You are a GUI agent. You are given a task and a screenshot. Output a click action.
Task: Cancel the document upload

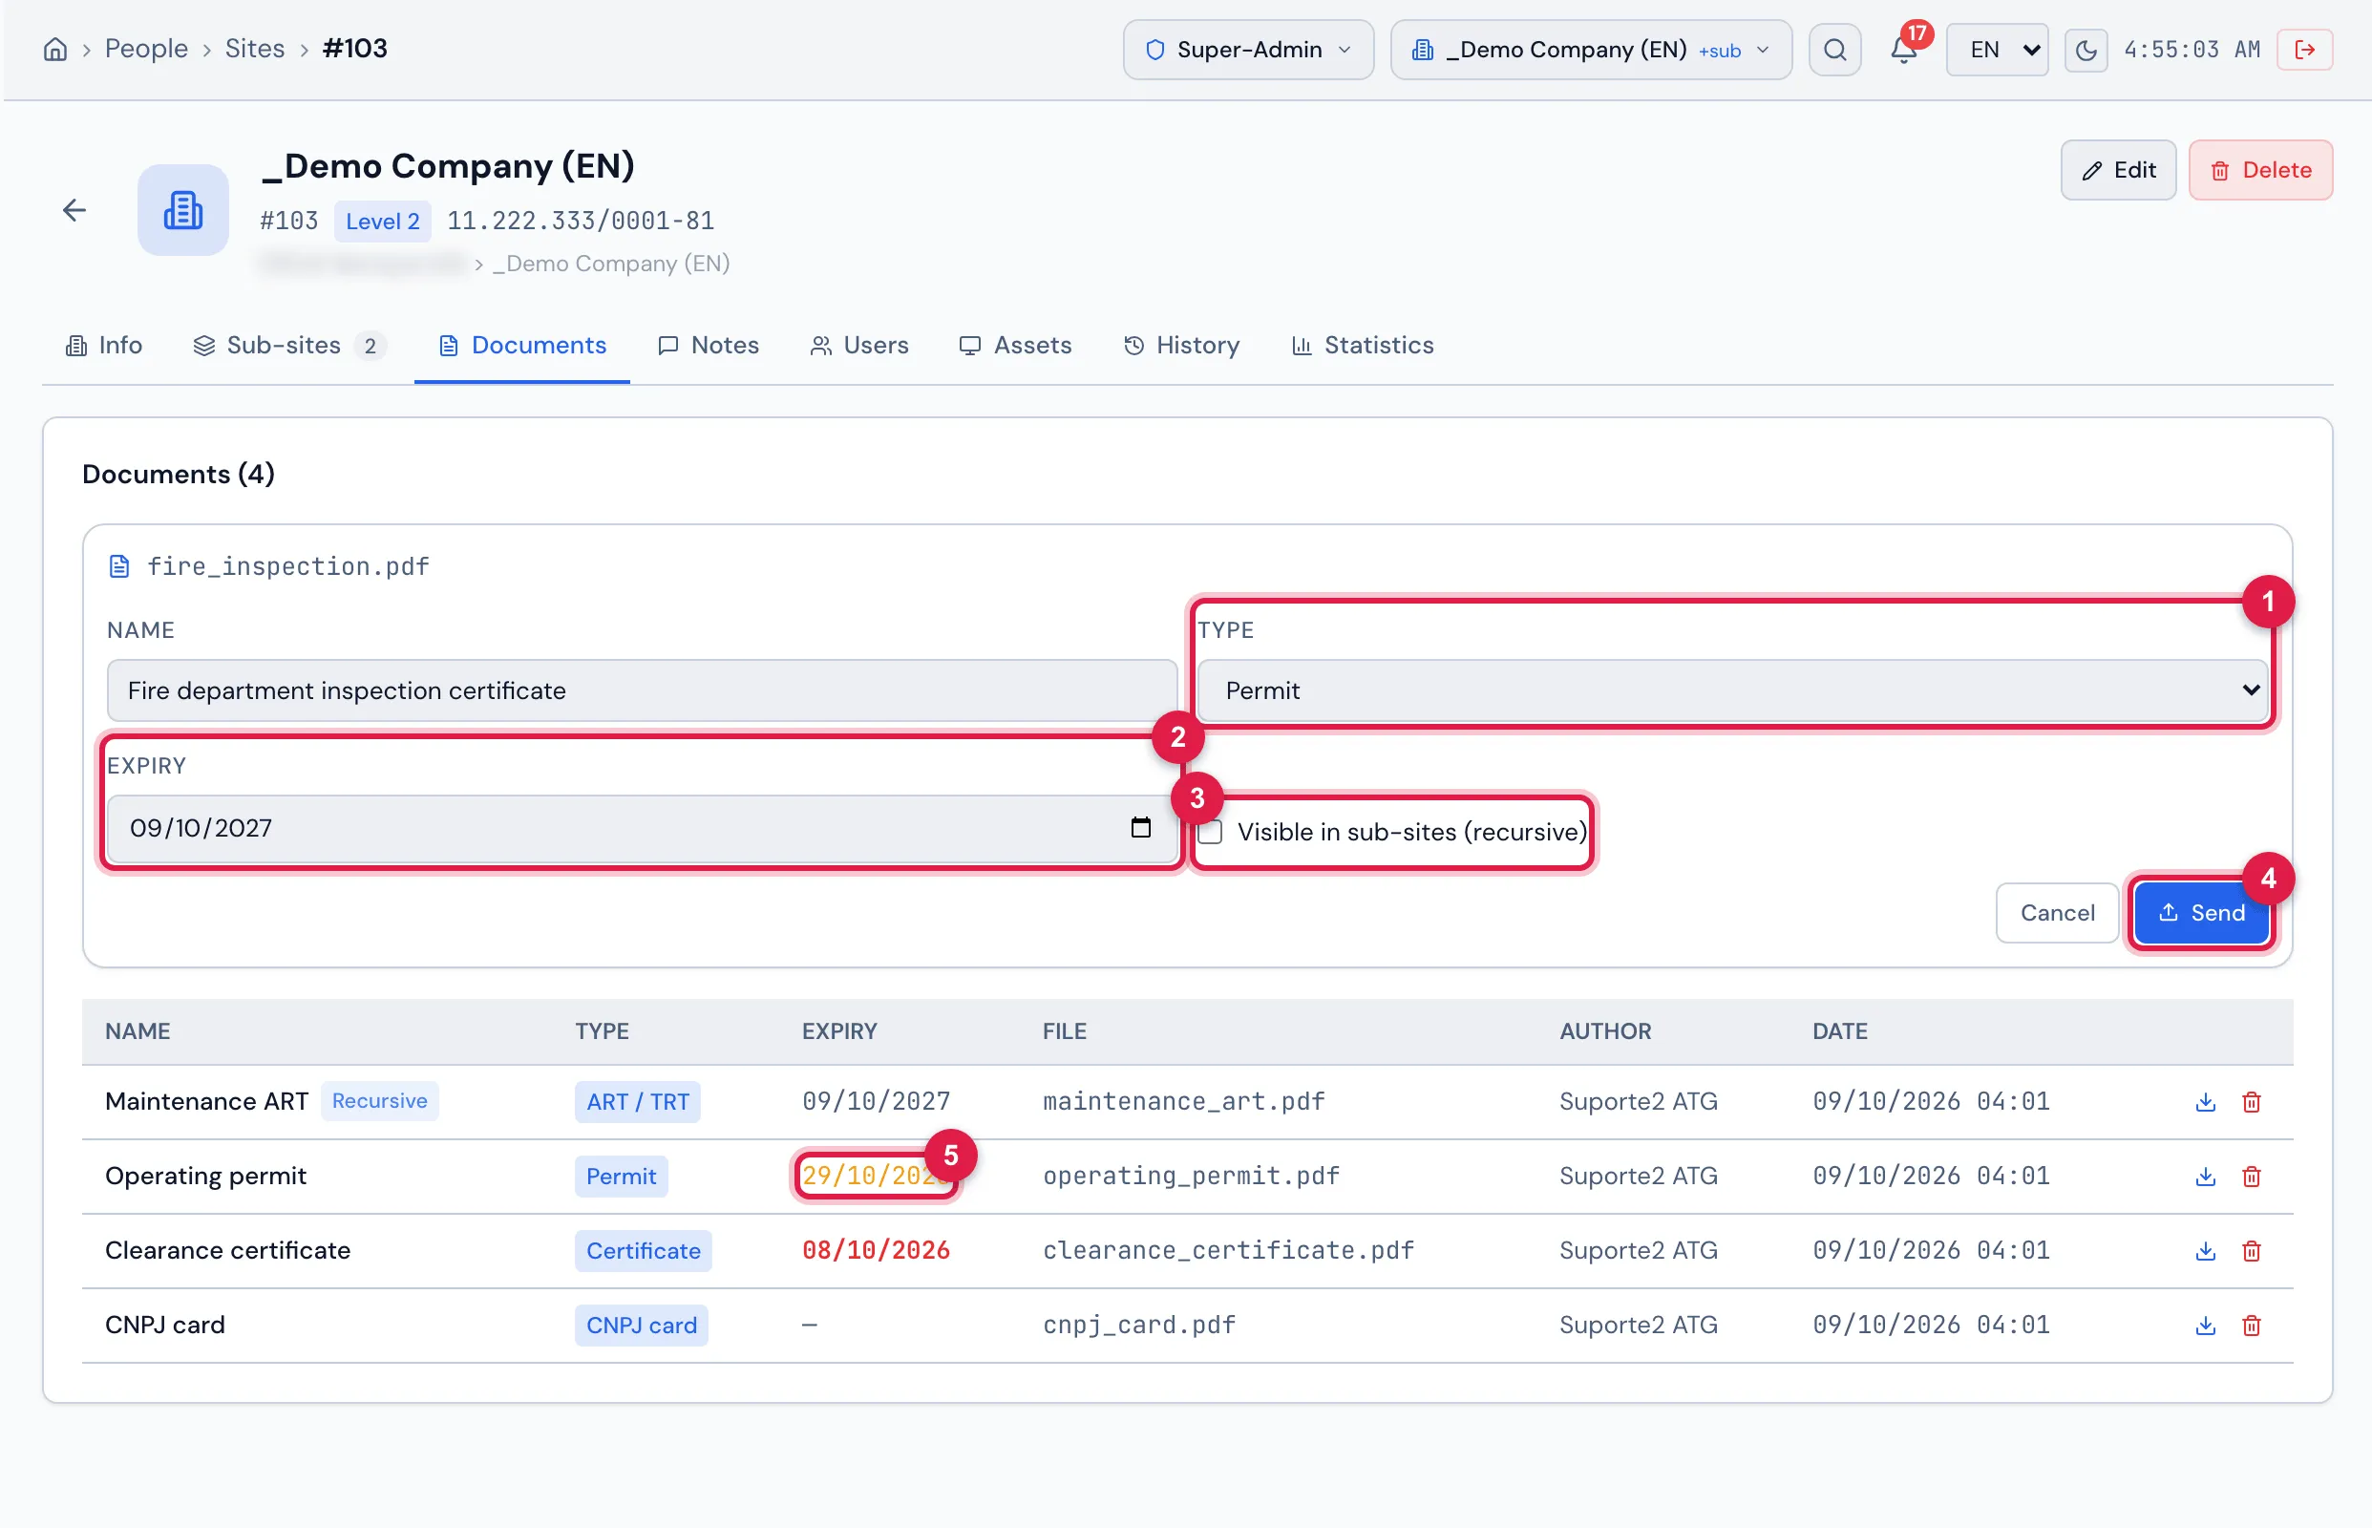tap(2057, 913)
